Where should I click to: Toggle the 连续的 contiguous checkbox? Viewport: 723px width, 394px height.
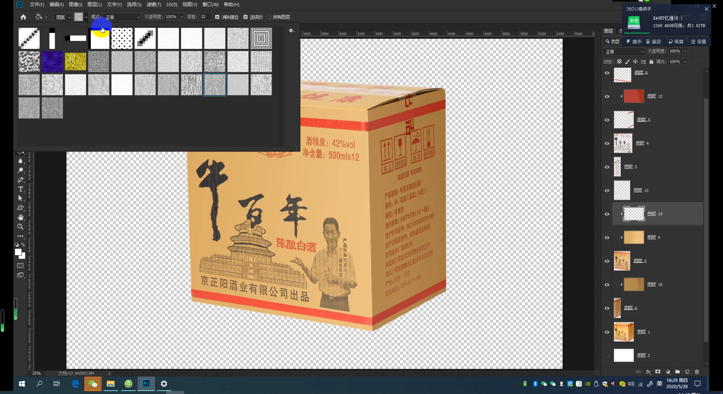[x=246, y=17]
